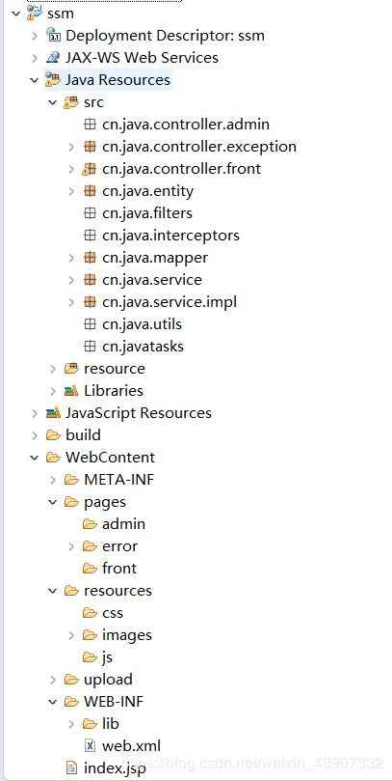The width and height of the screenshot is (392, 781).
Task: Click the ssm project icon
Action: coord(35,14)
